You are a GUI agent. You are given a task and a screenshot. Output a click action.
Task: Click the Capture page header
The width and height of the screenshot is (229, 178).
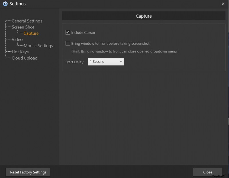point(144,16)
